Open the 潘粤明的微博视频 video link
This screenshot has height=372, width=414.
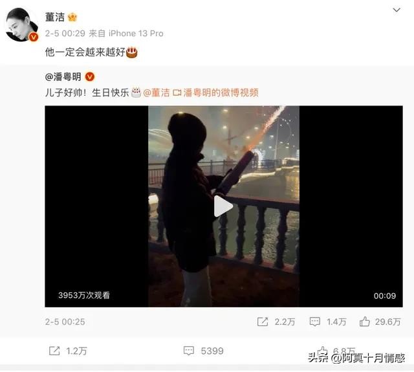coord(215,93)
